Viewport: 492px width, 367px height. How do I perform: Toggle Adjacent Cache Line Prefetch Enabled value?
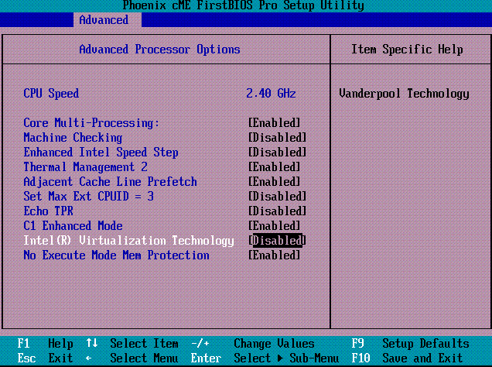[x=275, y=182]
